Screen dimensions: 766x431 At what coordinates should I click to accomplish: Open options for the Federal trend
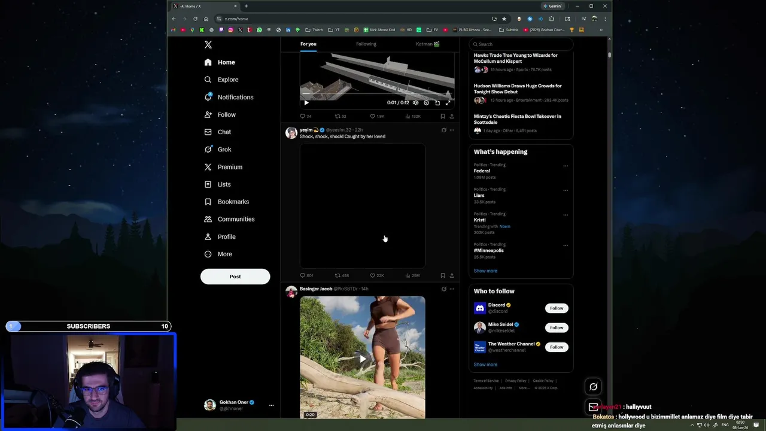pyautogui.click(x=566, y=166)
